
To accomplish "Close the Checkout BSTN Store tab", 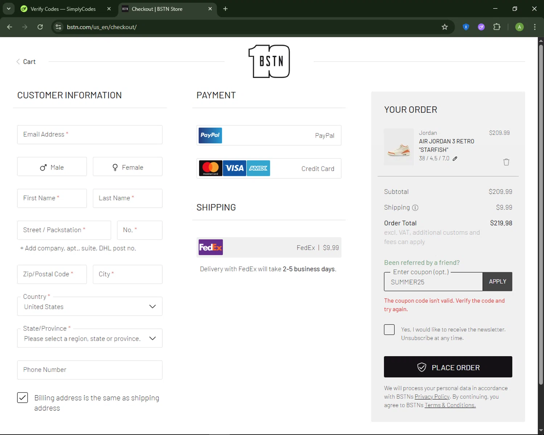I will click(210, 9).
